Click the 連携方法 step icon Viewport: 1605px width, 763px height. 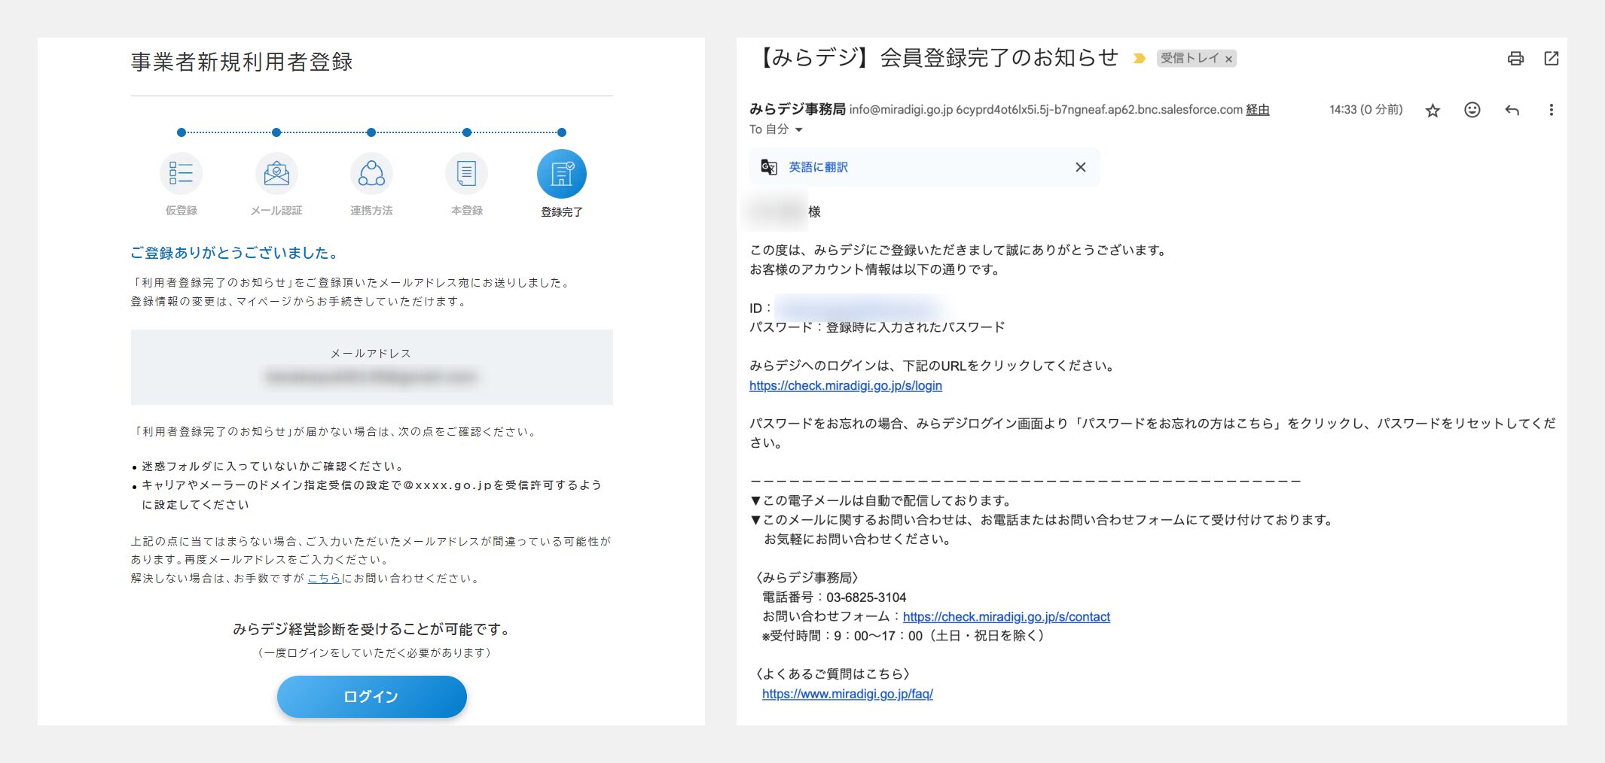(x=371, y=174)
